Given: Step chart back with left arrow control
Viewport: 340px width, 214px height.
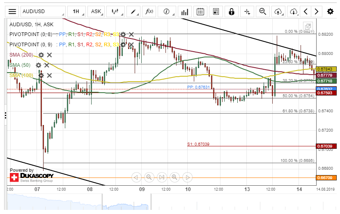Looking at the screenshot, I should 136,178.
